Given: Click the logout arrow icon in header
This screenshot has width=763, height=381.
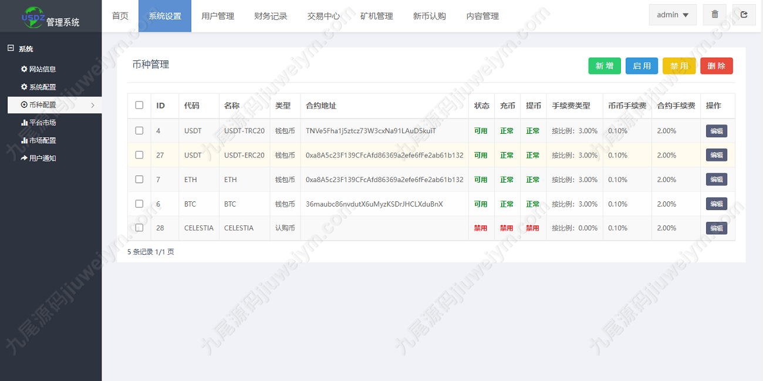Looking at the screenshot, I should tap(744, 15).
